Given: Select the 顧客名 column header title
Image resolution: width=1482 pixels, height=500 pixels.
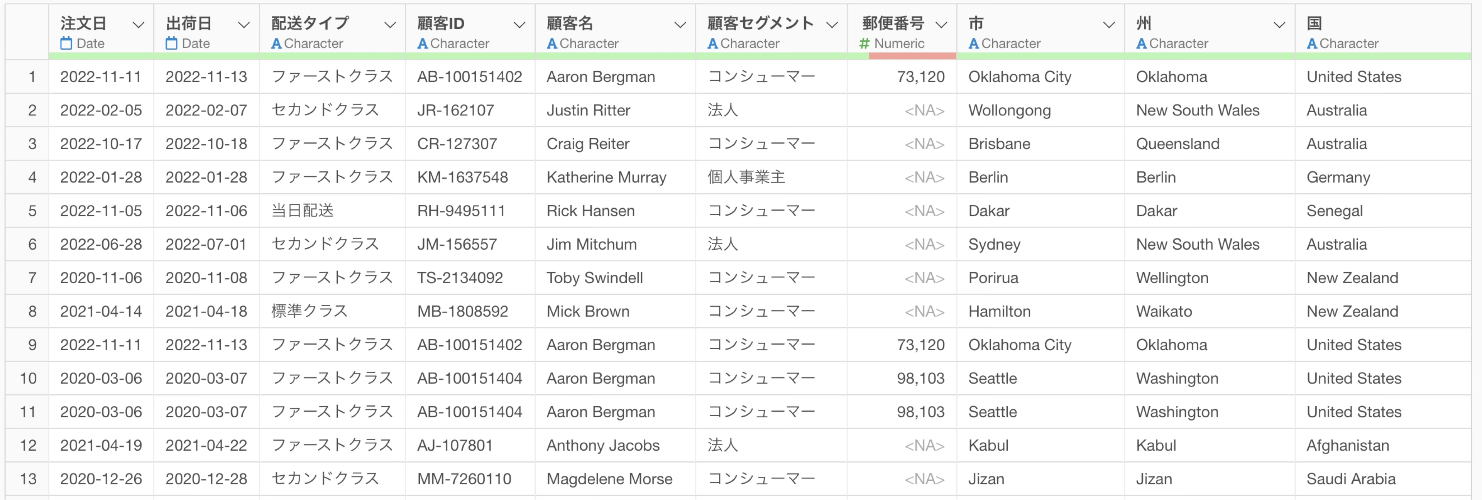Looking at the screenshot, I should (x=569, y=23).
